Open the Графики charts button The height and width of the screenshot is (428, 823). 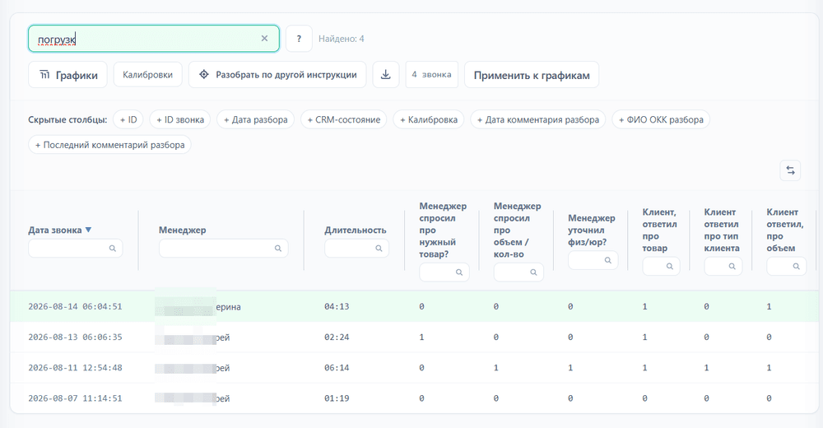[67, 75]
